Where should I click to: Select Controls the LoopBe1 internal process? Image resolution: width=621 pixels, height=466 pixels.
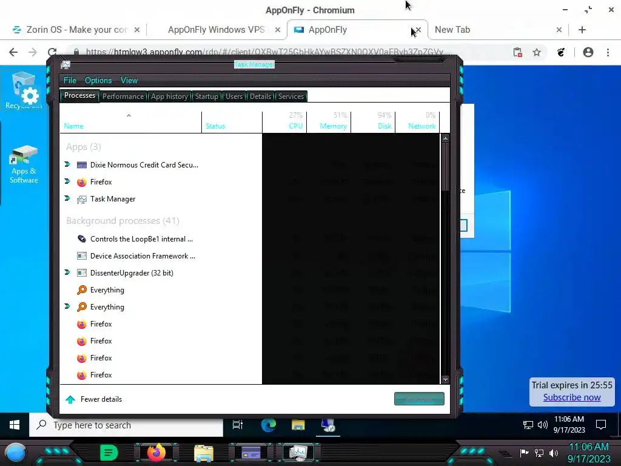(141, 239)
